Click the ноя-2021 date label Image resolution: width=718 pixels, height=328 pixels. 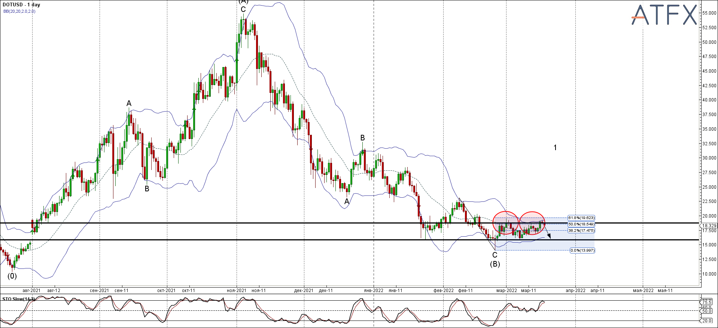click(237, 290)
